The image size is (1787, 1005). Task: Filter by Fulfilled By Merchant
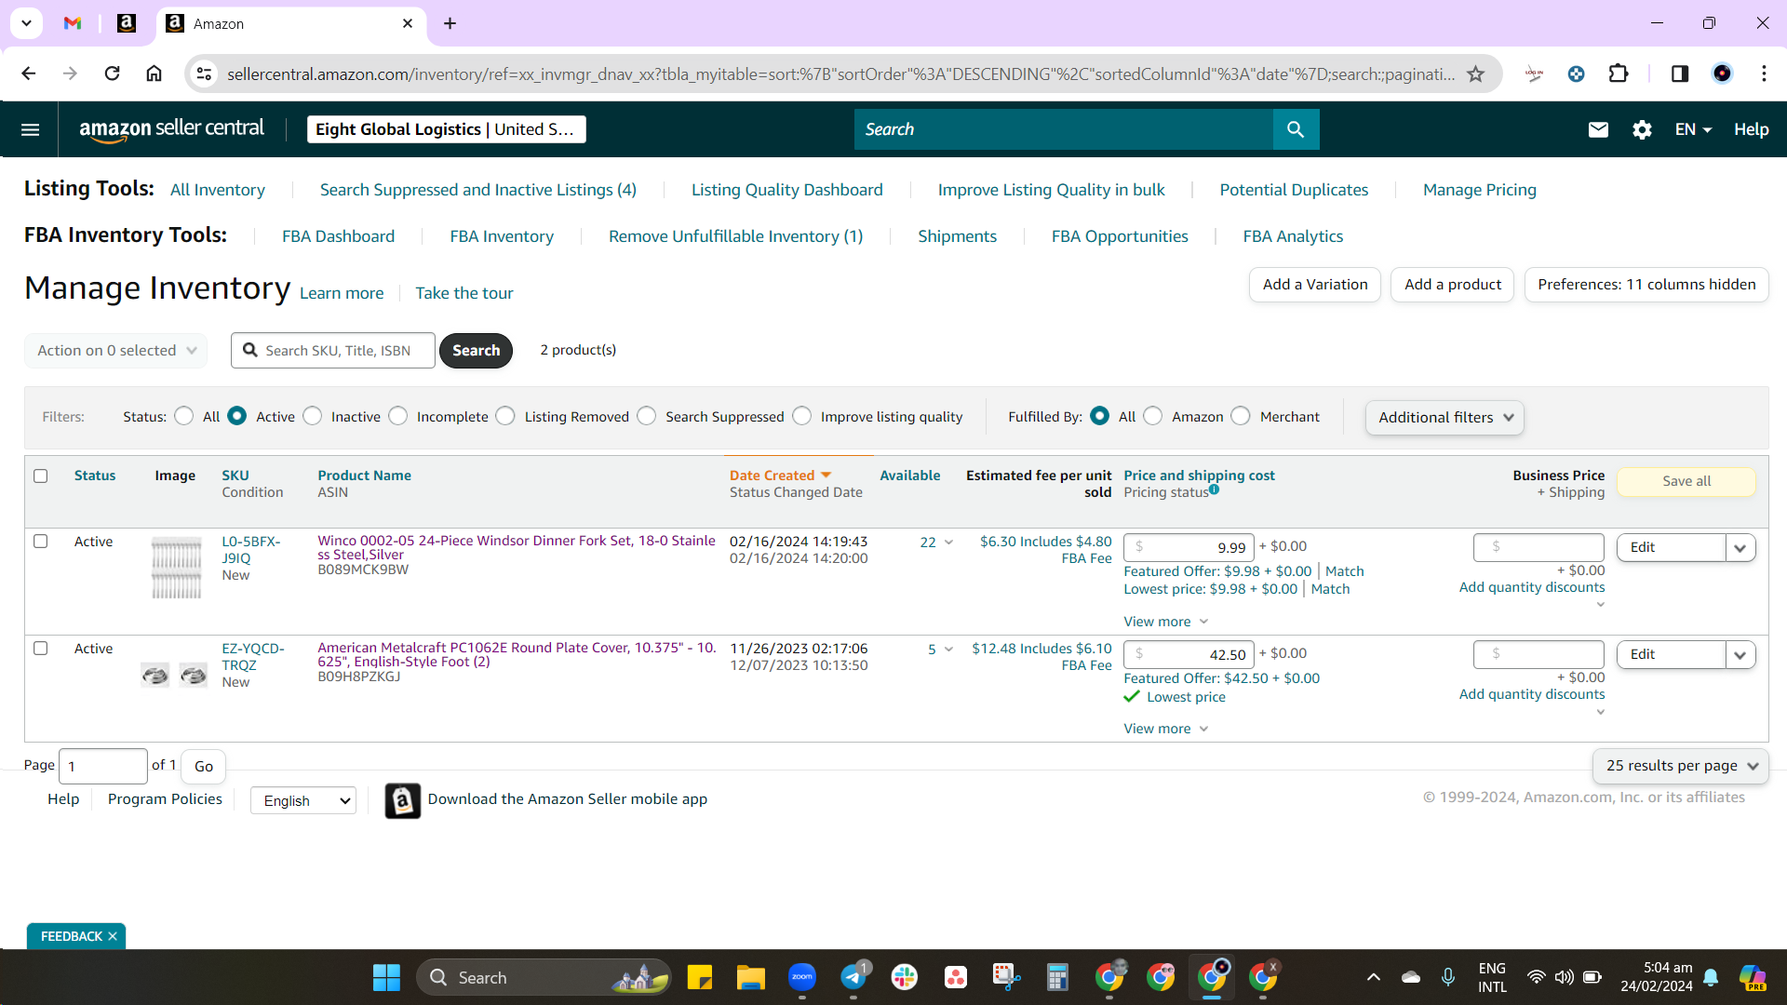pos(1241,416)
